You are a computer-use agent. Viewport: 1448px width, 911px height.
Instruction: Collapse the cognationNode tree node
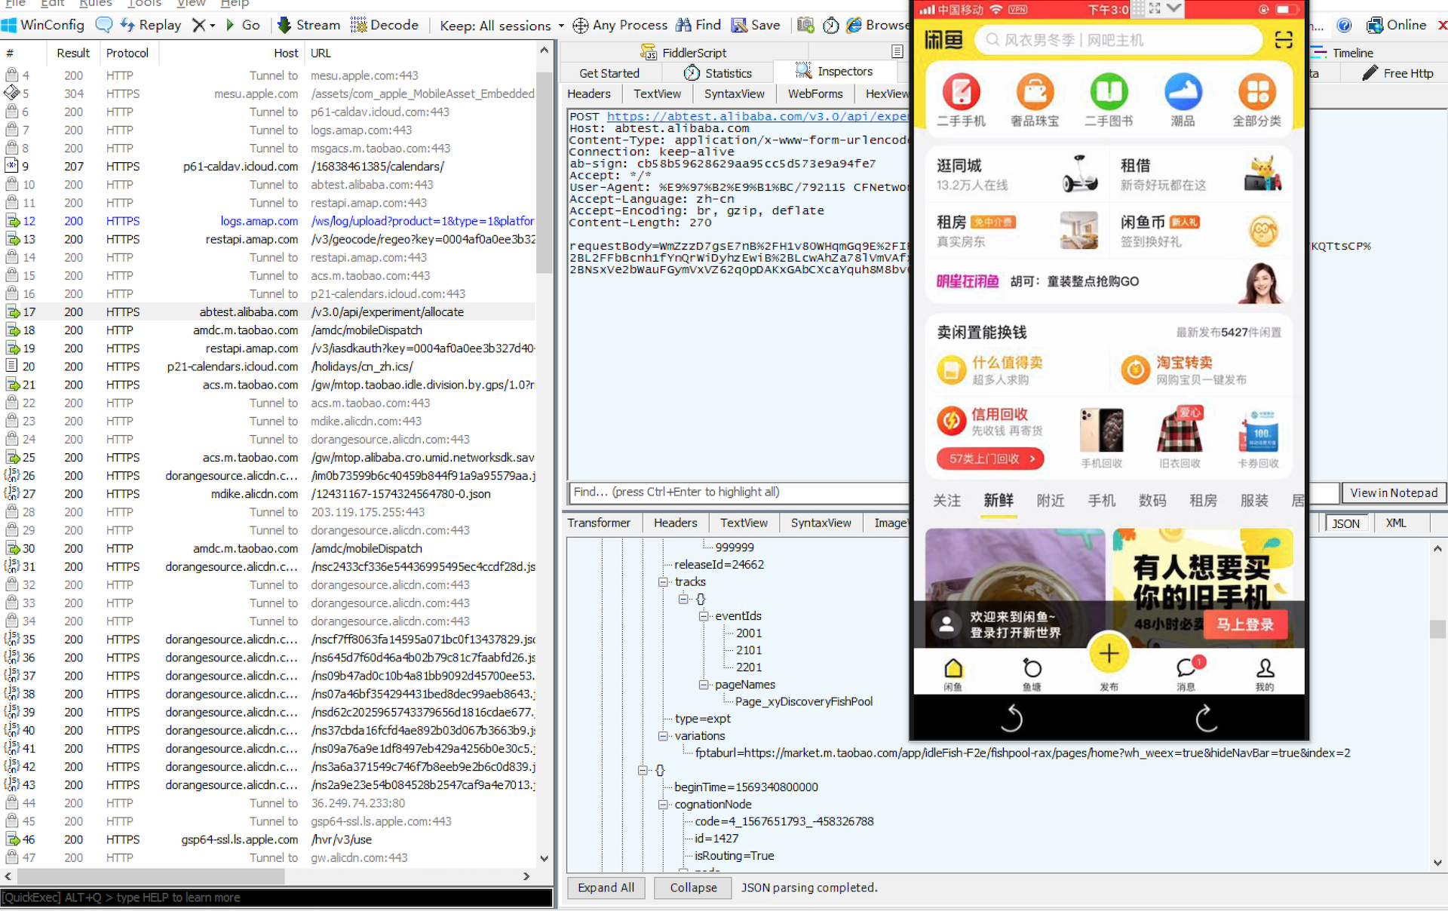pos(663,805)
